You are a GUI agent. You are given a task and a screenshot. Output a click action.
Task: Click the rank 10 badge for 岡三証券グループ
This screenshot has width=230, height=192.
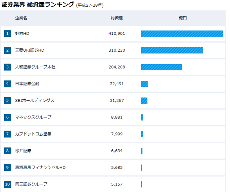click(8, 184)
